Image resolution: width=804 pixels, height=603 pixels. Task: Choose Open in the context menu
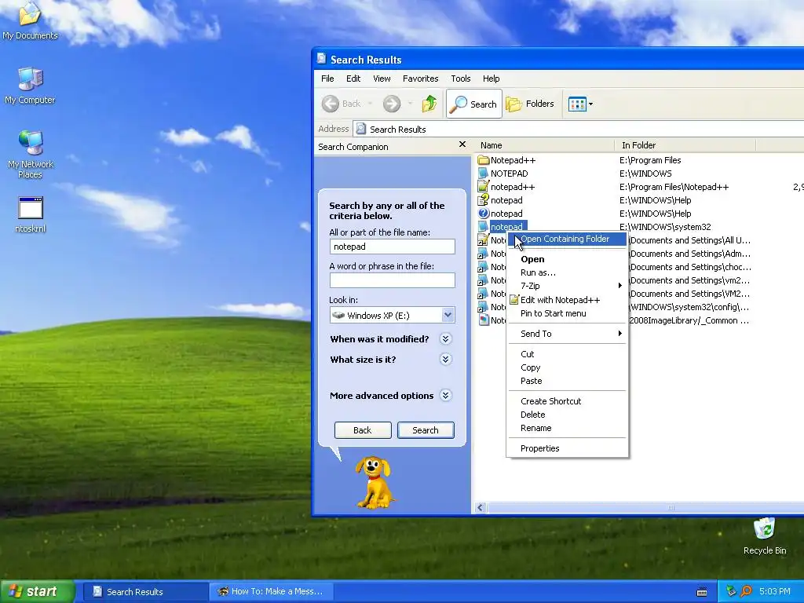click(567, 259)
